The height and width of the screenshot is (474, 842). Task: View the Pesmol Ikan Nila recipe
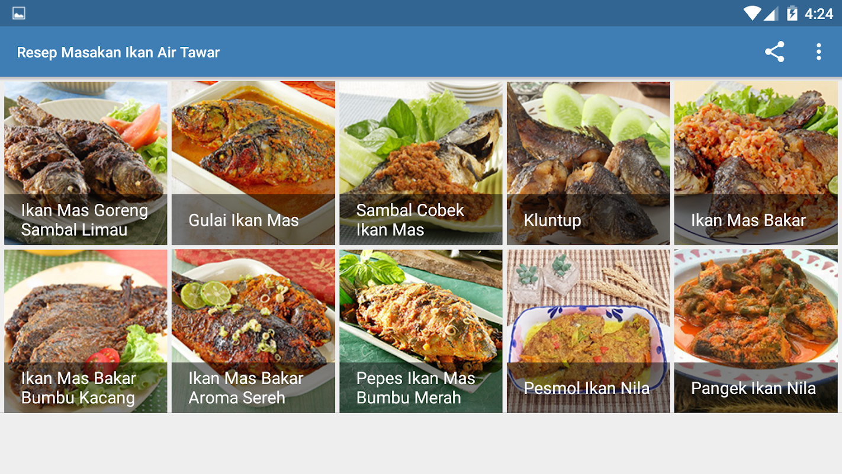click(x=589, y=331)
